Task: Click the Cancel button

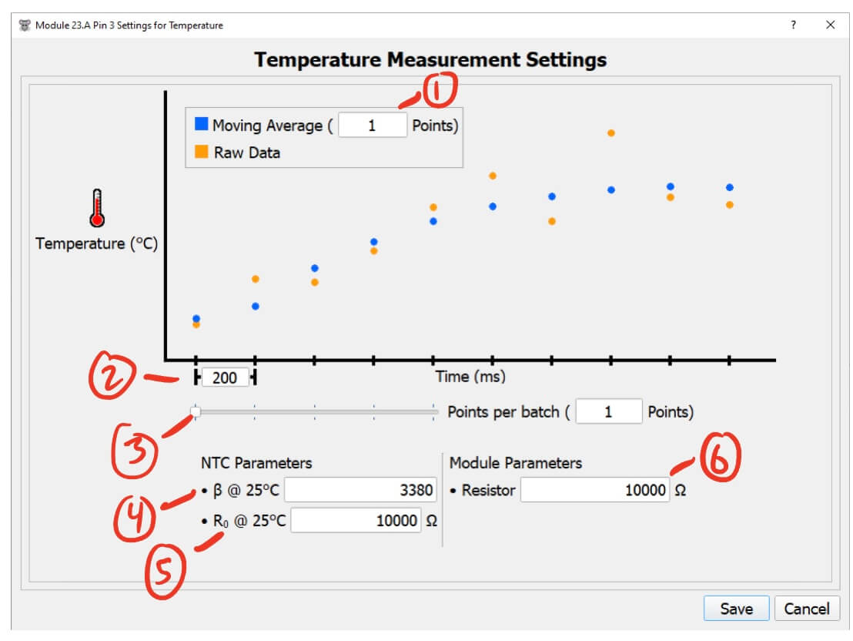Action: click(806, 609)
